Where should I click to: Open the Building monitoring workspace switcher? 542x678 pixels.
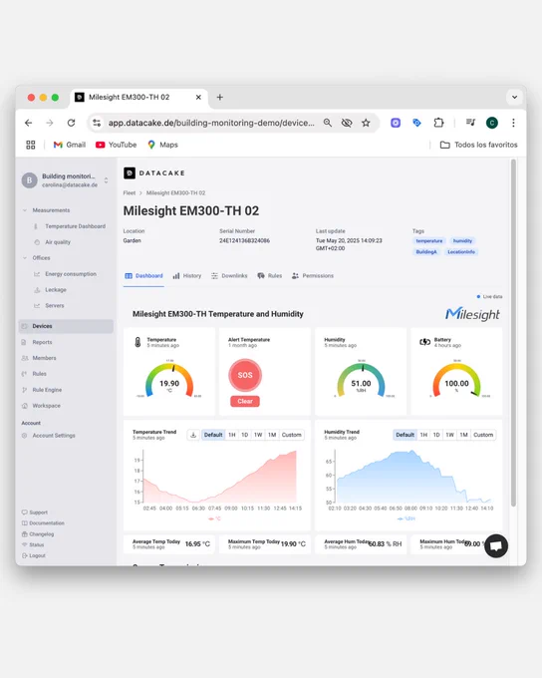66,180
